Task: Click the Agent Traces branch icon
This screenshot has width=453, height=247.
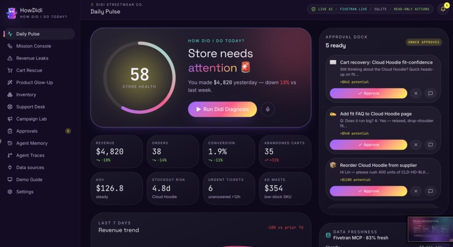Action: pos(10,155)
